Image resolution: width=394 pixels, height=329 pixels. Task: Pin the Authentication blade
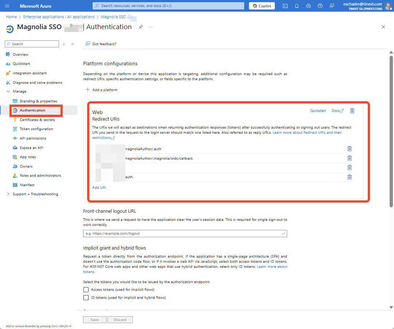pyautogui.click(x=141, y=27)
